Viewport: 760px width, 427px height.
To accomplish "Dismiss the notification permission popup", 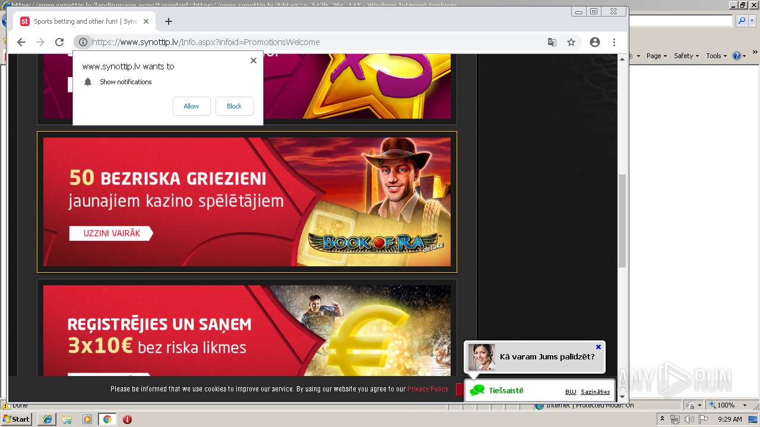I will point(254,60).
